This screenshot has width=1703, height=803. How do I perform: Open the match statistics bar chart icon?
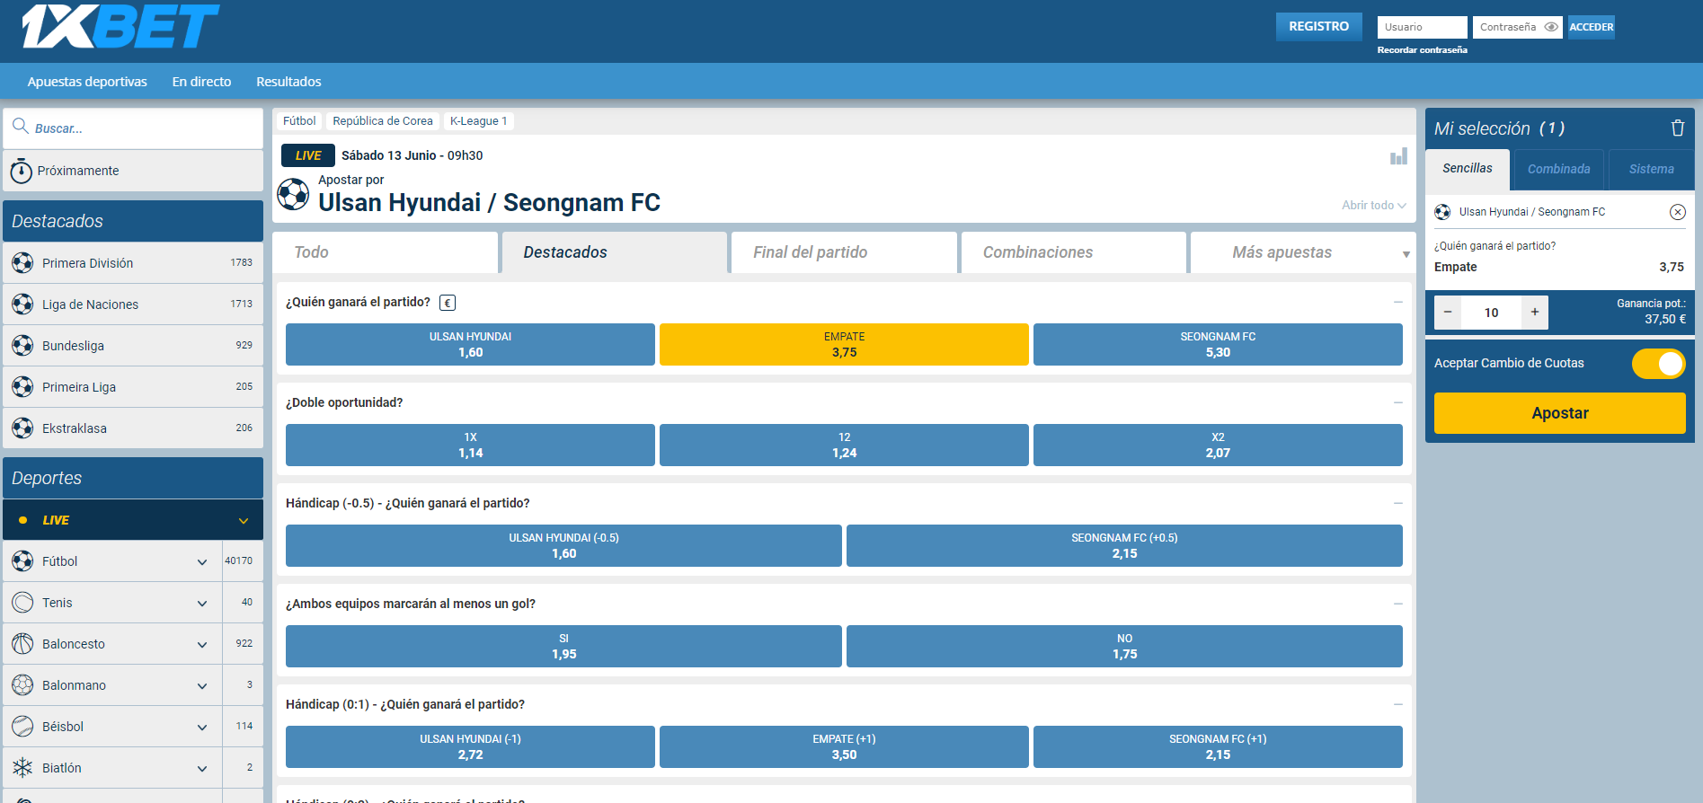(x=1398, y=156)
